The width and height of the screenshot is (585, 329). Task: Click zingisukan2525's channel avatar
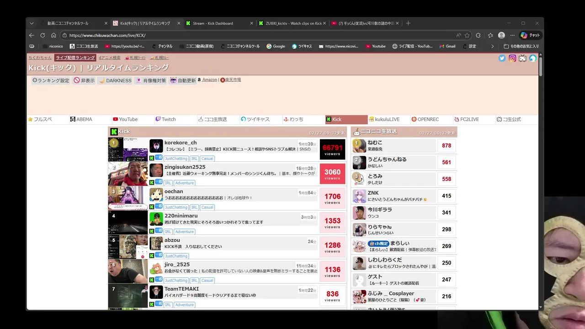[x=156, y=170]
